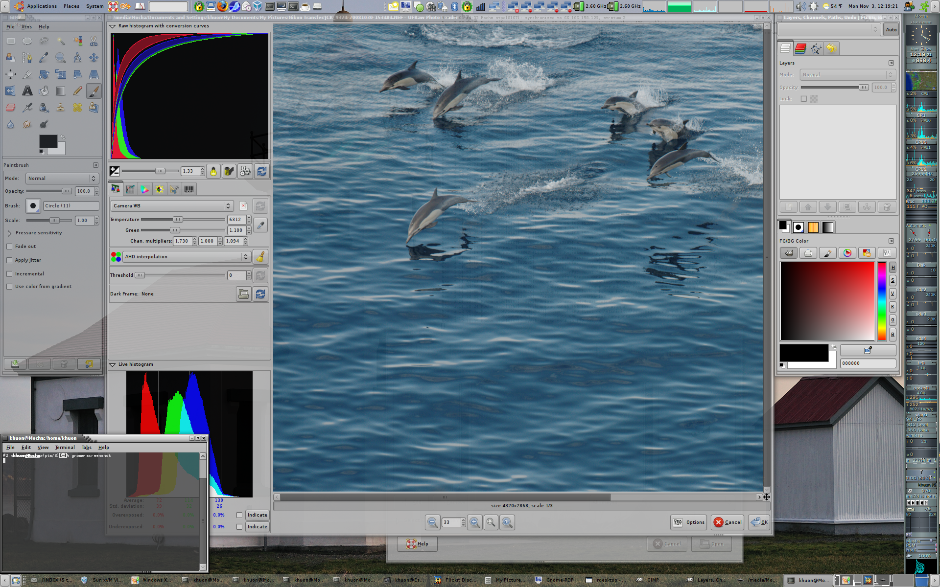The width and height of the screenshot is (940, 587).
Task: Select the Paths tool
Action: 27,58
